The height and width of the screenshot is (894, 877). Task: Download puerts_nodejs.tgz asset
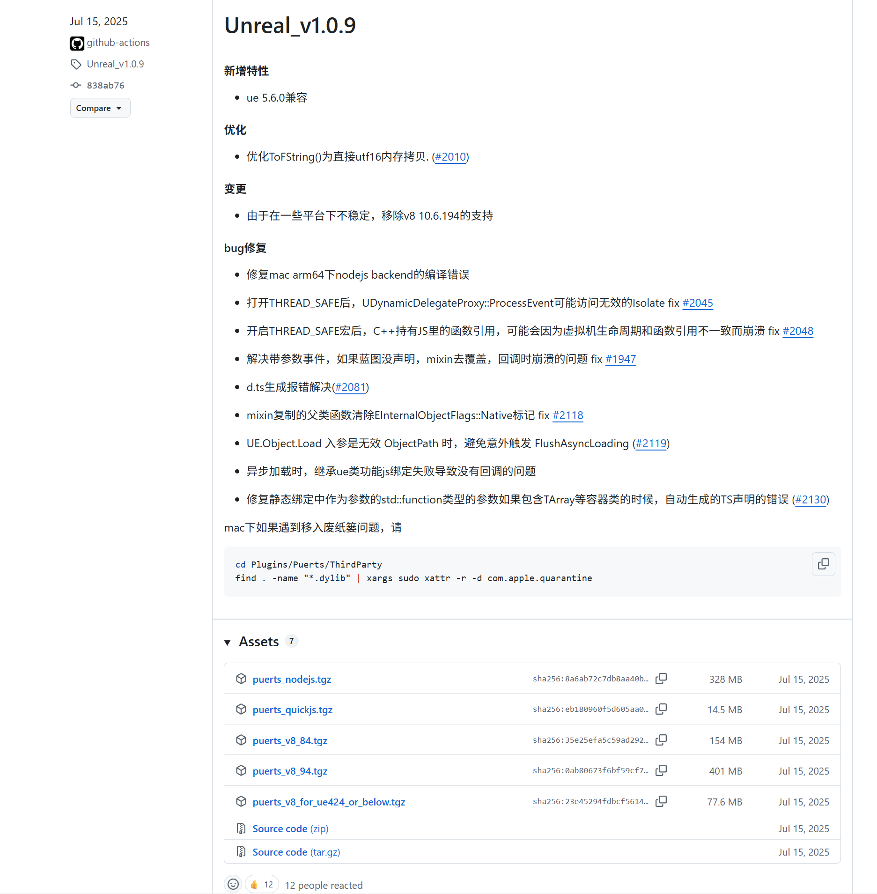click(292, 679)
